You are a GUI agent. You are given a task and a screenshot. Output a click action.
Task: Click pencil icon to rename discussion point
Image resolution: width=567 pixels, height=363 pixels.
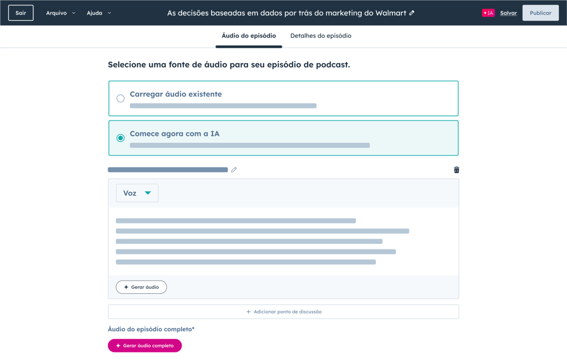pyautogui.click(x=234, y=170)
